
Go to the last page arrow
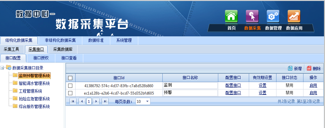click(x=105, y=101)
